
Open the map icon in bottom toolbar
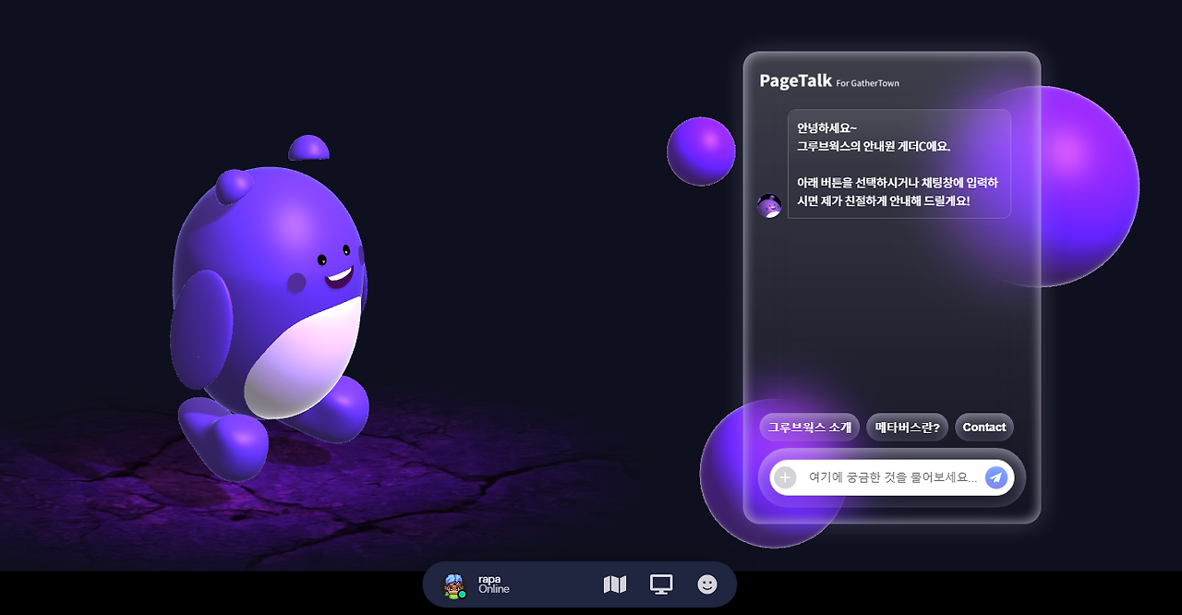[615, 585]
